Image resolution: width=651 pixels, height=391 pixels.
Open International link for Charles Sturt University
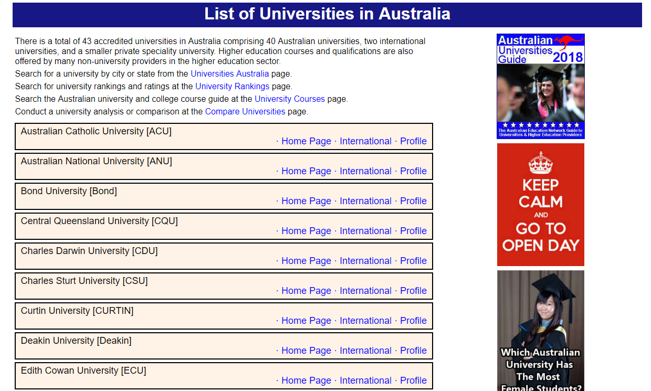(365, 291)
